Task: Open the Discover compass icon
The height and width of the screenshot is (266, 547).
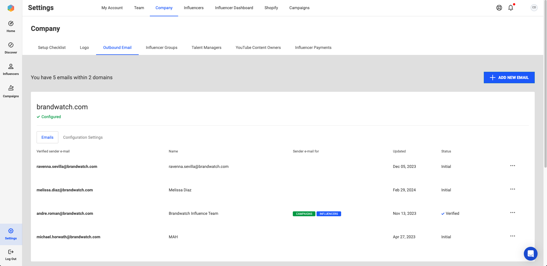Action: [11, 45]
